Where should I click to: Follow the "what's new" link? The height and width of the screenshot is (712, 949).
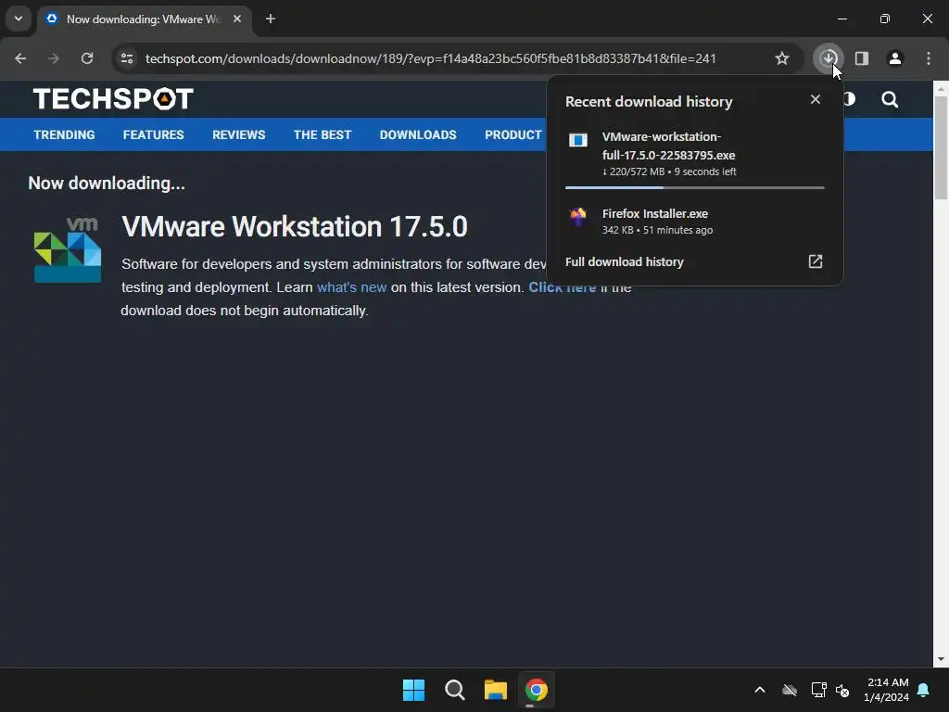click(351, 287)
